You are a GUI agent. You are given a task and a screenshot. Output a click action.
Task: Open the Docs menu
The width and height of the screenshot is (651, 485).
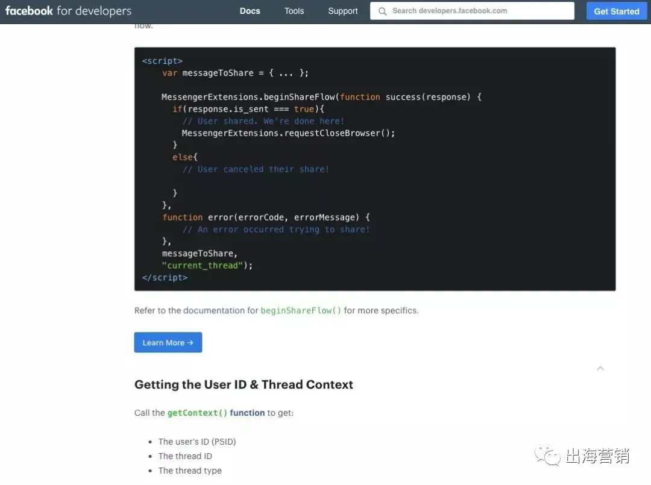coord(250,11)
